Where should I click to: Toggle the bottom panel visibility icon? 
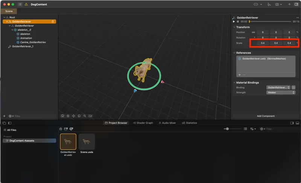[x=297, y=123]
